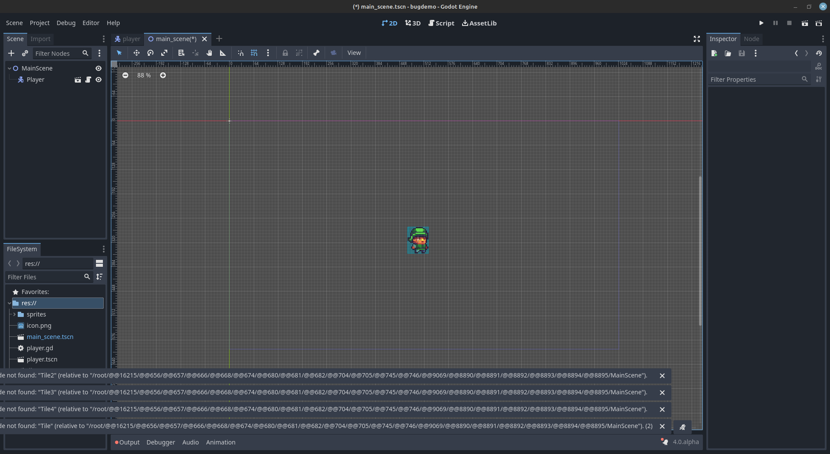Dismiss the Tile2 not found error
Screen dimensions: 830x454
[x=662, y=376]
